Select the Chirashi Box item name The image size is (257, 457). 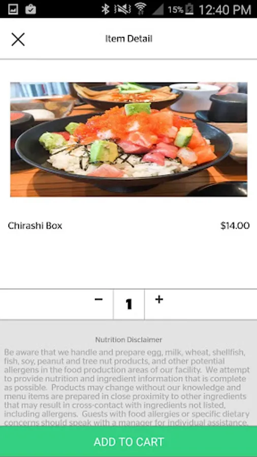[35, 225]
